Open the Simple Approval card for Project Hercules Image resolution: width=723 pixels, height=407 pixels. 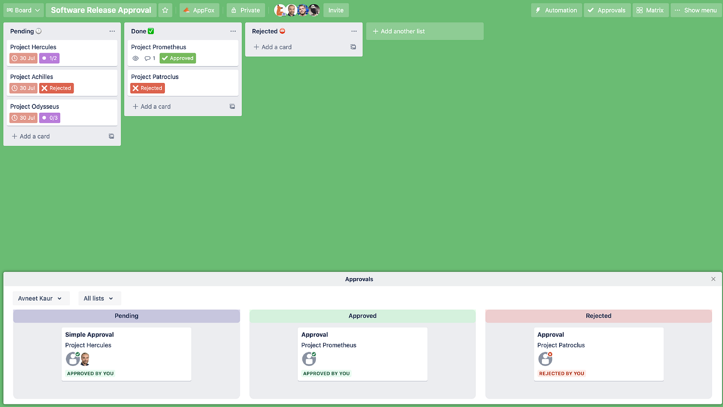click(x=127, y=354)
